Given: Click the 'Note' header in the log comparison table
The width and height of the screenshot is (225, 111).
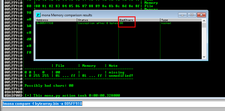Looking at the screenshot, I should pyautogui.click(x=113, y=66).
